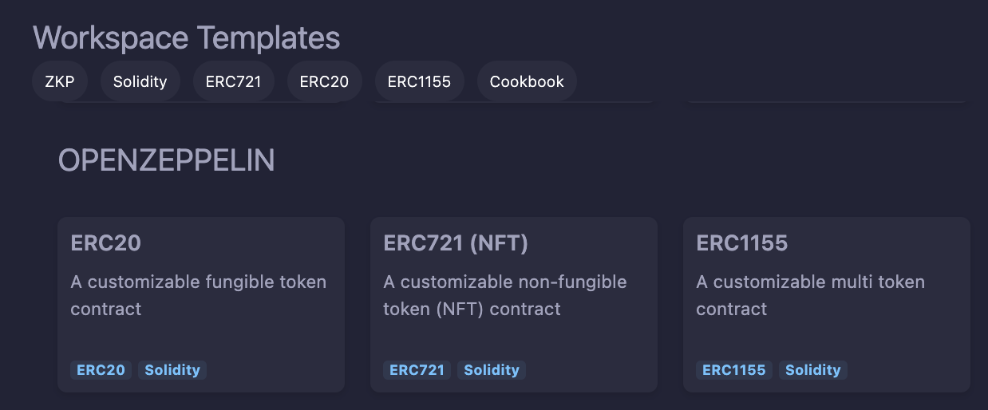Click the ERC721 tag on the NFT card
Screen dimensions: 988x410
pos(417,370)
